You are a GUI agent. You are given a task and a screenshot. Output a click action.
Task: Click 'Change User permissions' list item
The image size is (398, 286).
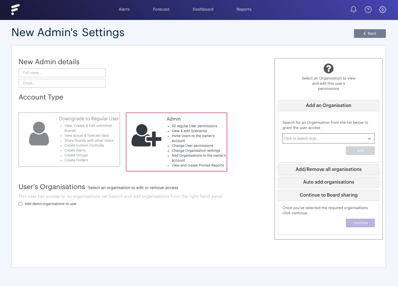pyautogui.click(x=192, y=146)
